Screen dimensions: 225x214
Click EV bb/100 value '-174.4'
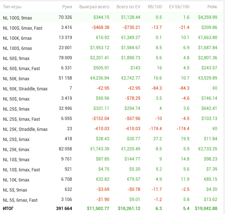[183, 129]
